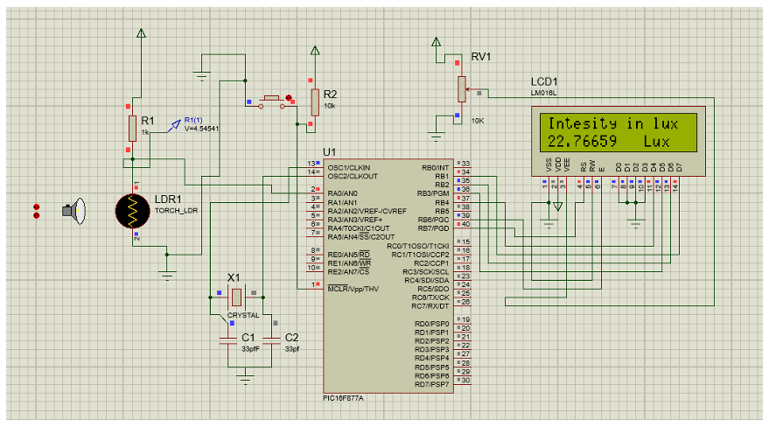The height and width of the screenshot is (427, 769).
Task: Click the '10k' value under R2
Action: coord(330,106)
